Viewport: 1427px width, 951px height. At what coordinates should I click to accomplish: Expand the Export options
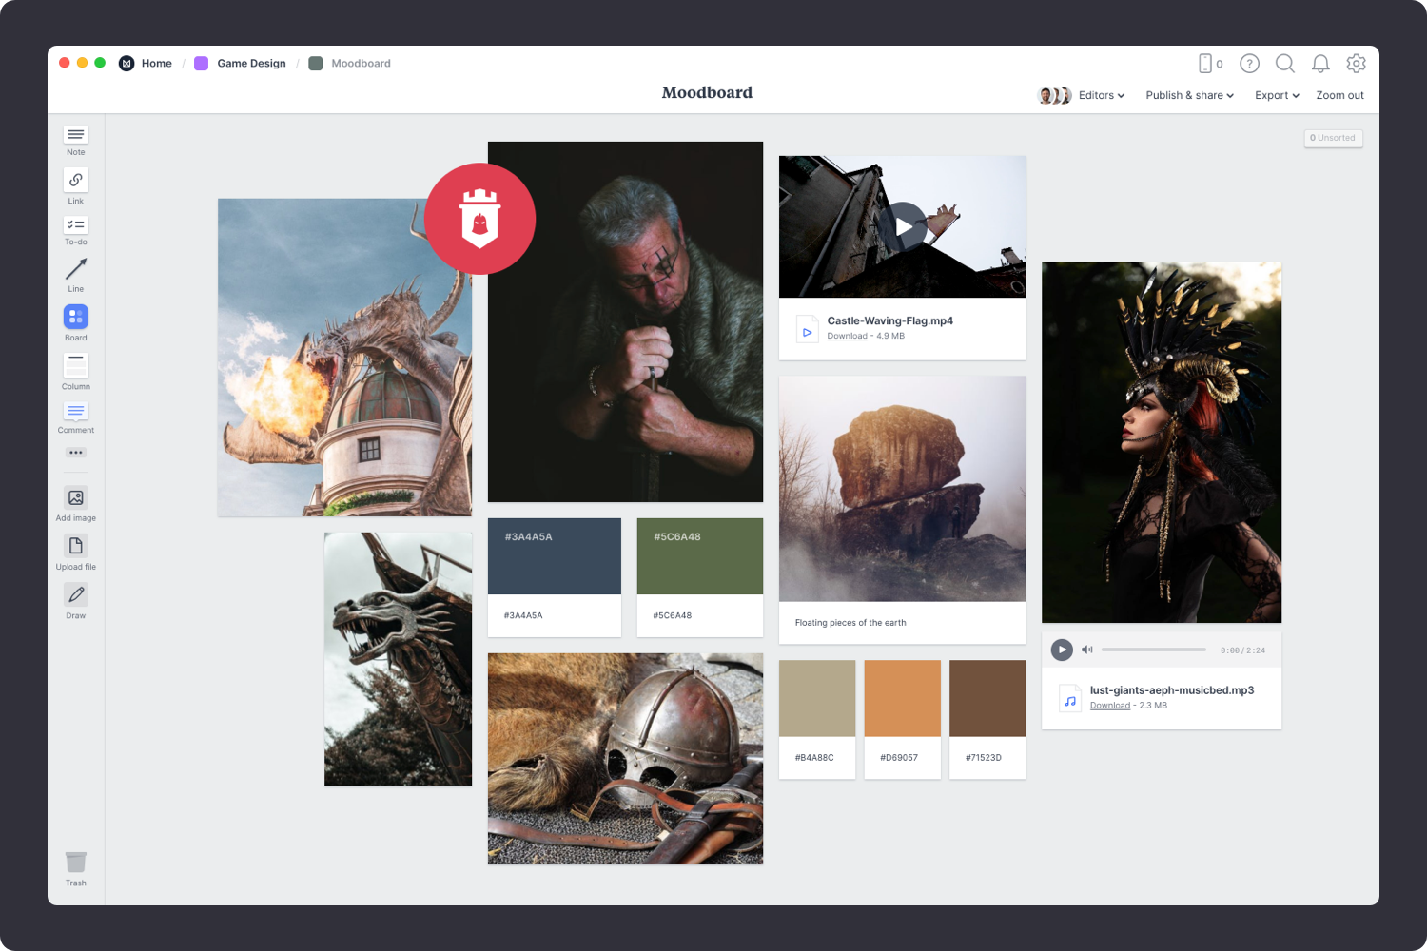tap(1276, 95)
